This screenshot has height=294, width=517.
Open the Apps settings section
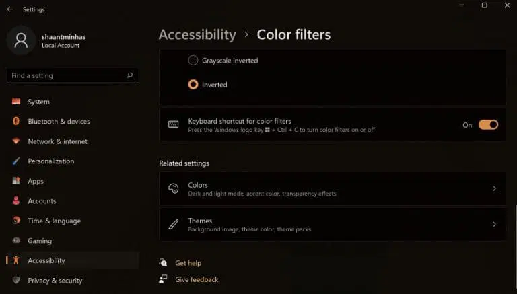(36, 181)
